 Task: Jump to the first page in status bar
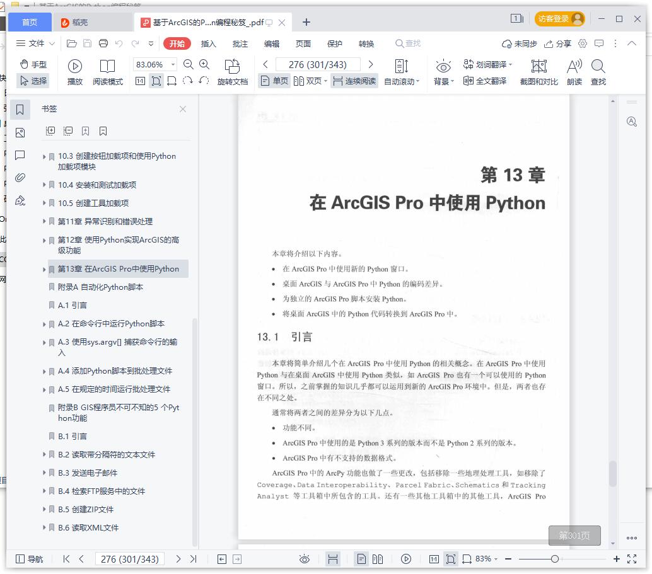(66, 559)
